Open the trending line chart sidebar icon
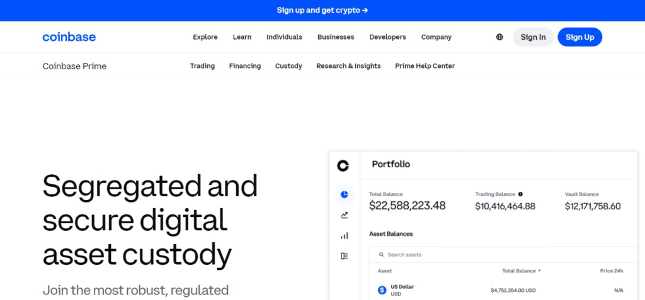Image resolution: width=645 pixels, height=300 pixels. (x=345, y=215)
